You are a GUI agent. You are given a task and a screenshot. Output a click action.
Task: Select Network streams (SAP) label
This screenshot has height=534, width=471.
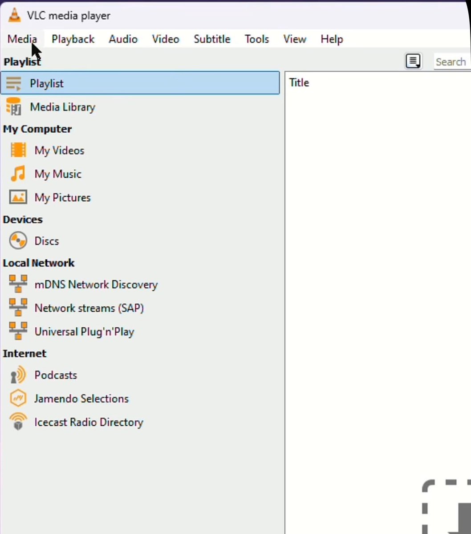[89, 308]
